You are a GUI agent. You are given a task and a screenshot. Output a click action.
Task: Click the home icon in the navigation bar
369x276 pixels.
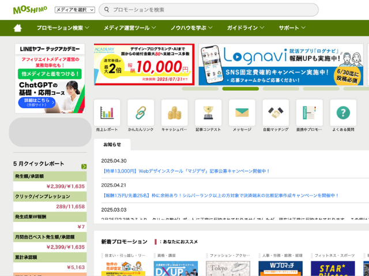(18, 28)
